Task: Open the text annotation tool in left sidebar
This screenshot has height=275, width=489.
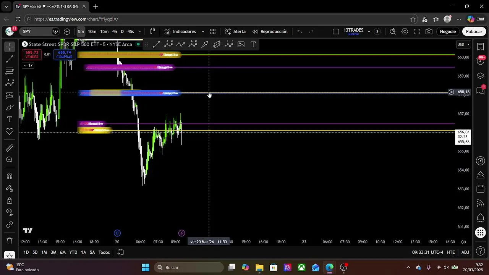Action: 10,120
